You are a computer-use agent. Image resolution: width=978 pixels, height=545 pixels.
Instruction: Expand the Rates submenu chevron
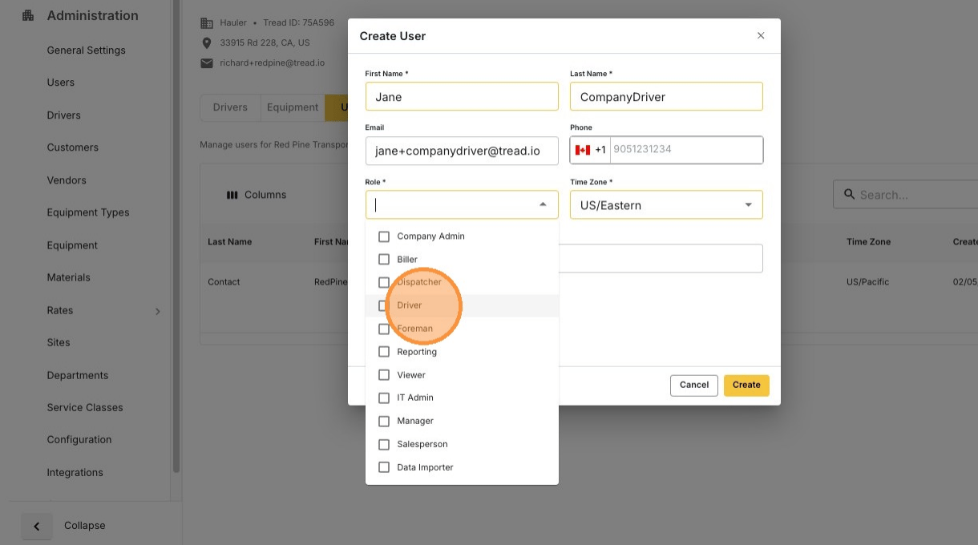pyautogui.click(x=157, y=311)
